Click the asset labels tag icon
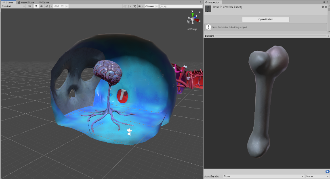 (327, 171)
